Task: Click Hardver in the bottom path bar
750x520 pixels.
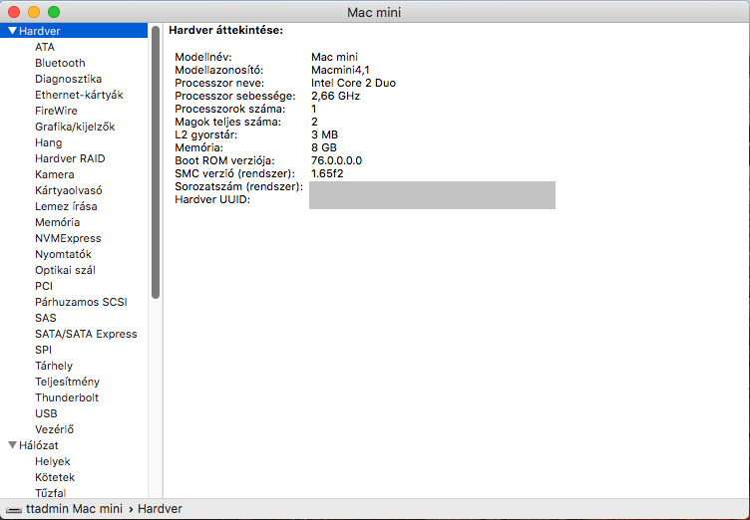Action: pos(160,509)
